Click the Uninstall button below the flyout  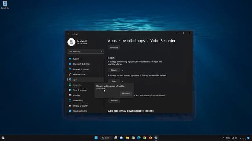click(114, 101)
